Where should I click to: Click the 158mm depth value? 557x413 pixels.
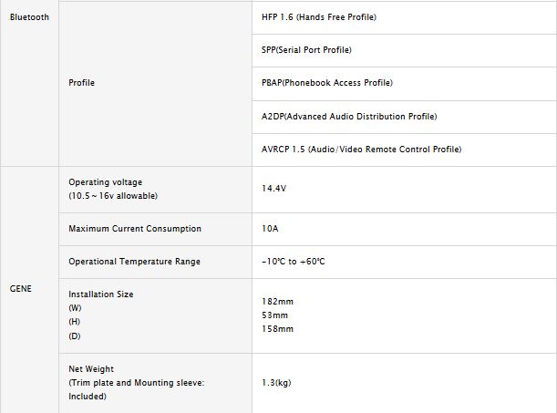[x=277, y=328]
